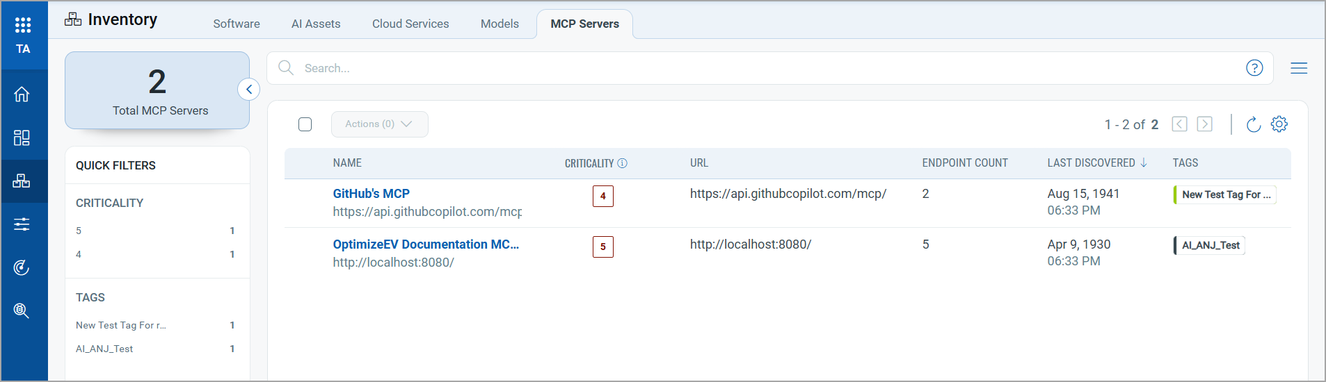
Task: Click the Tags column header
Action: pyautogui.click(x=1185, y=163)
